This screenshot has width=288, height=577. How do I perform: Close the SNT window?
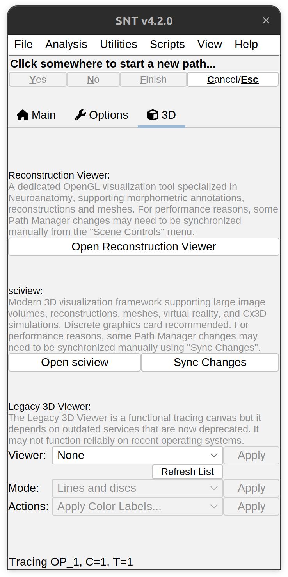(x=266, y=20)
